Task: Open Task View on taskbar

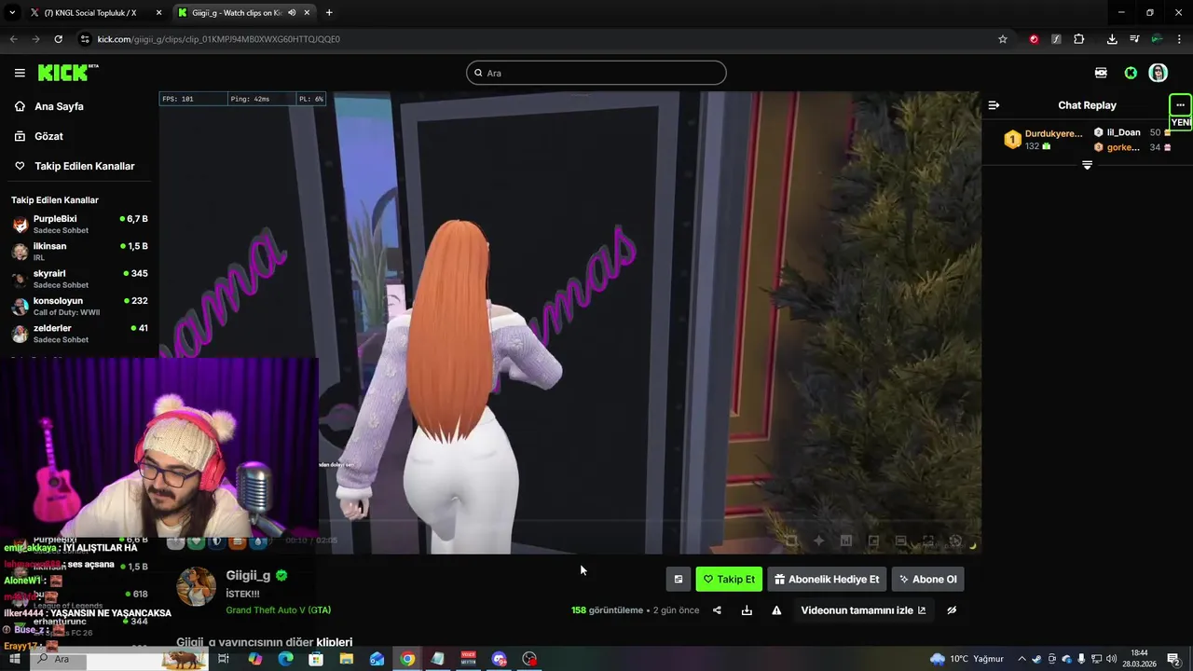Action: [224, 659]
